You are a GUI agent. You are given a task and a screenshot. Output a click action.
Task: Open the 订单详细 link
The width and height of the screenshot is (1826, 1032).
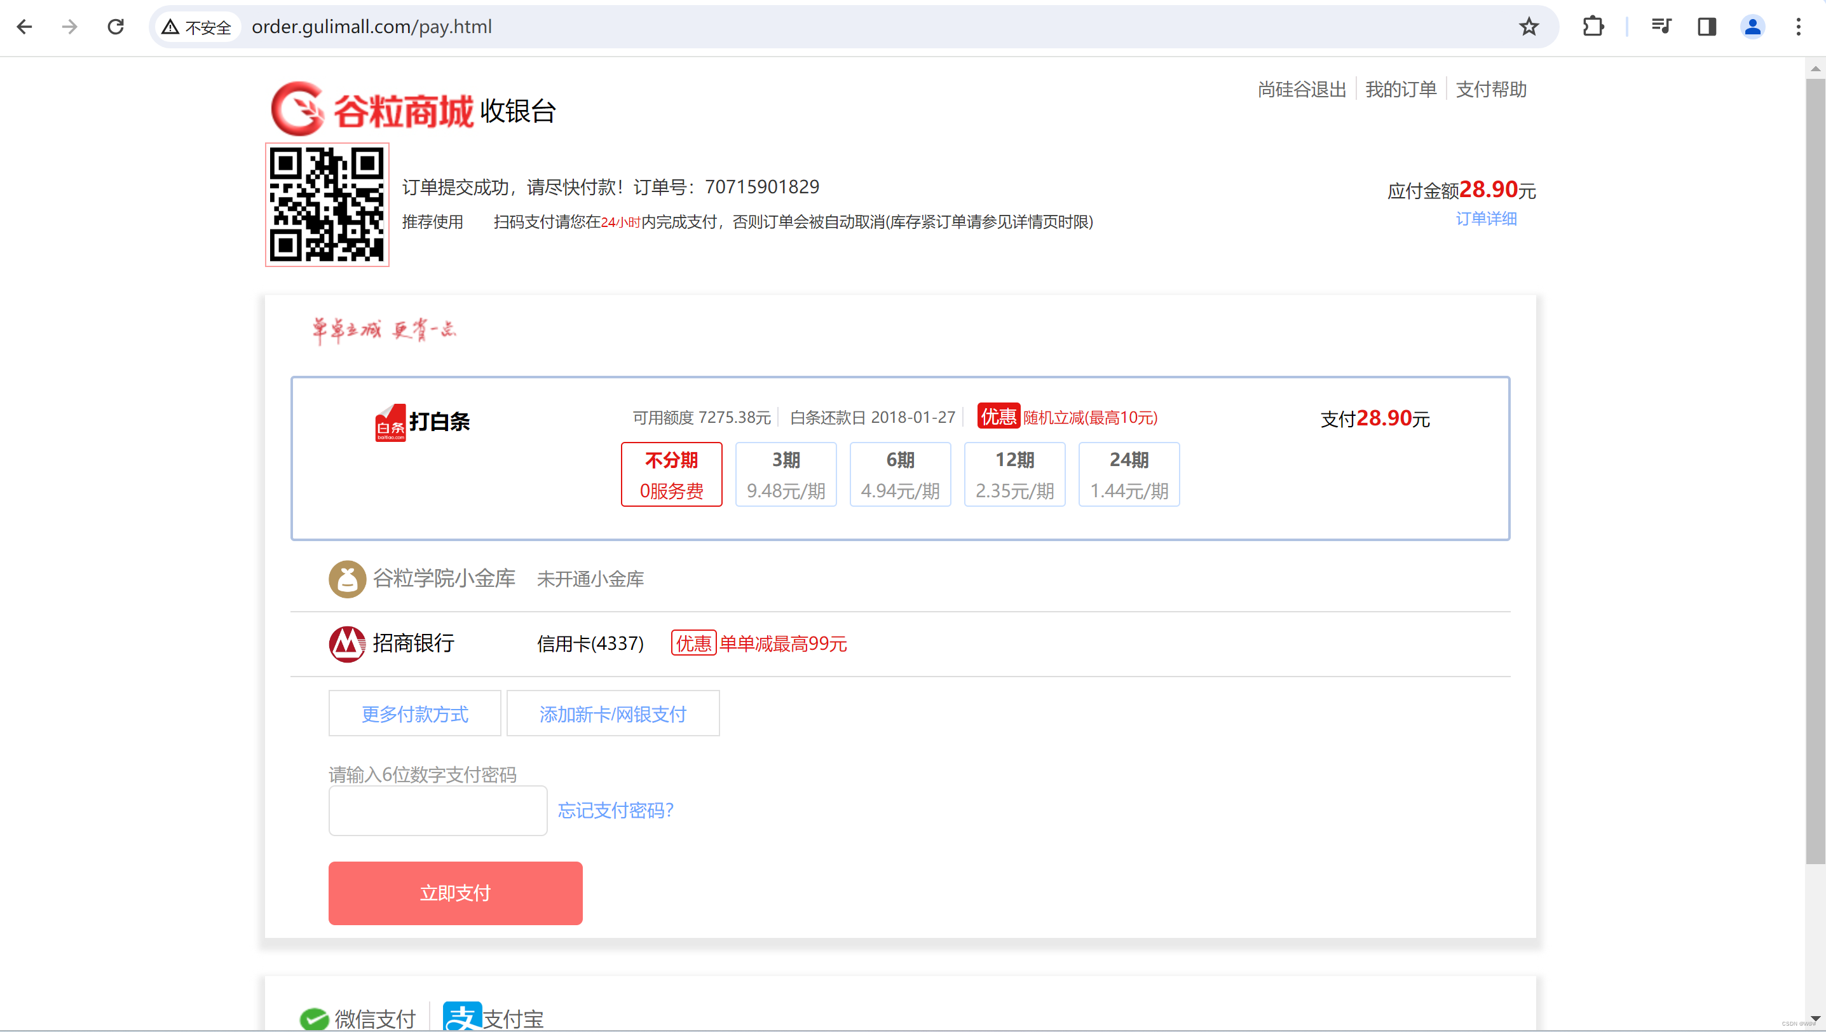pos(1486,219)
